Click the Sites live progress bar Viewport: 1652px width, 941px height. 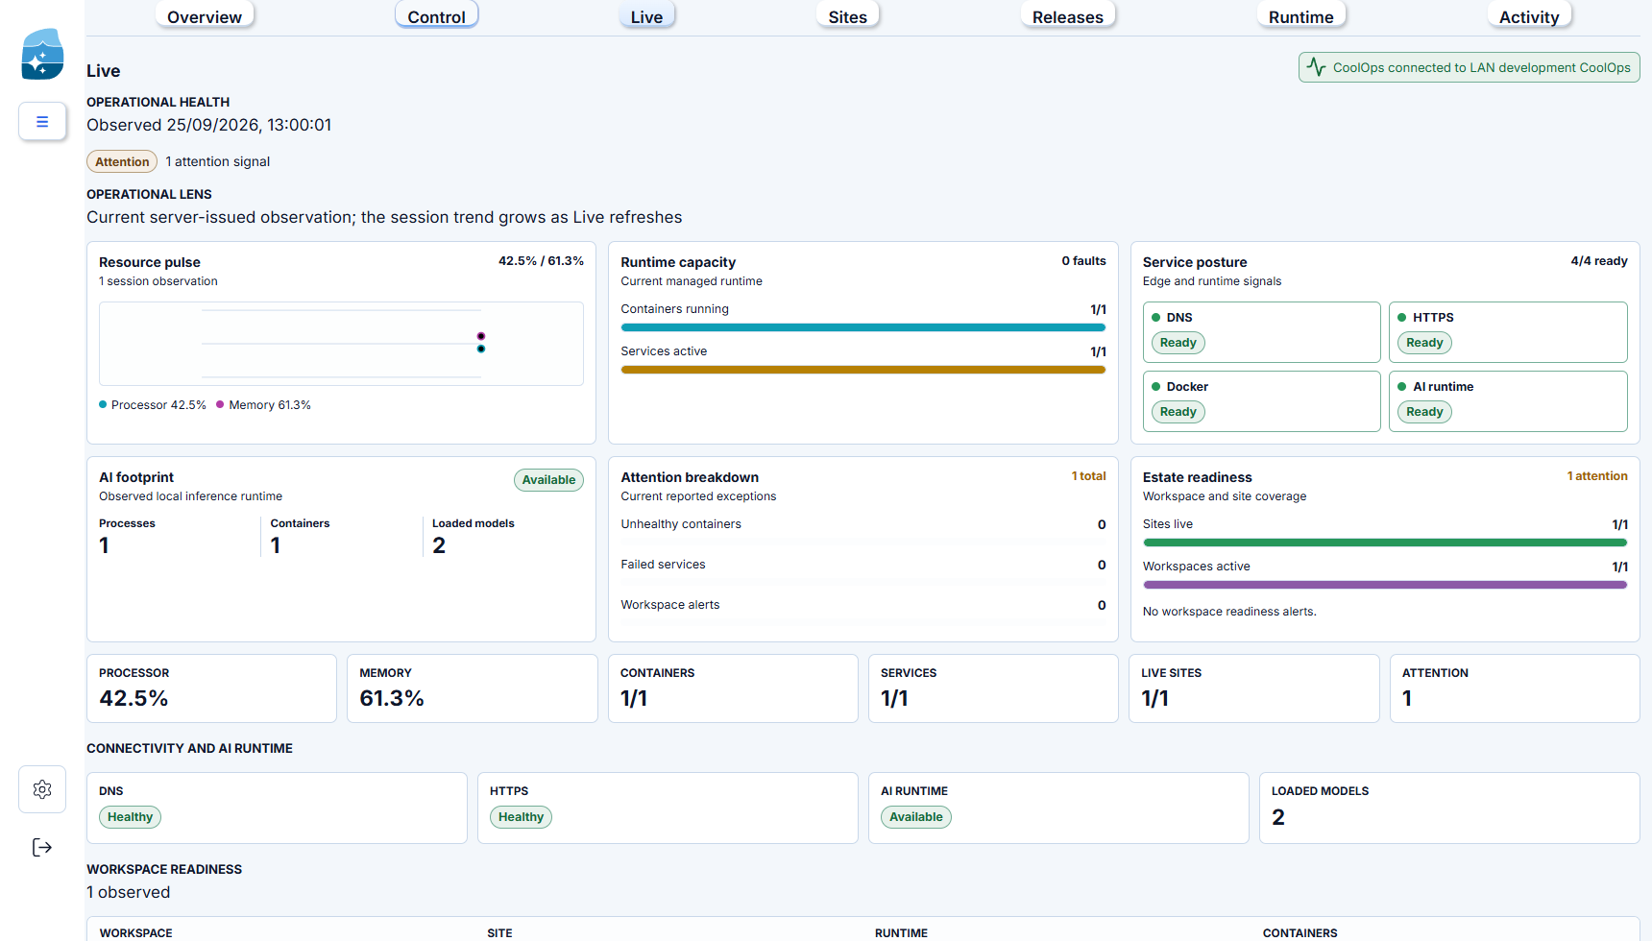[1385, 543]
